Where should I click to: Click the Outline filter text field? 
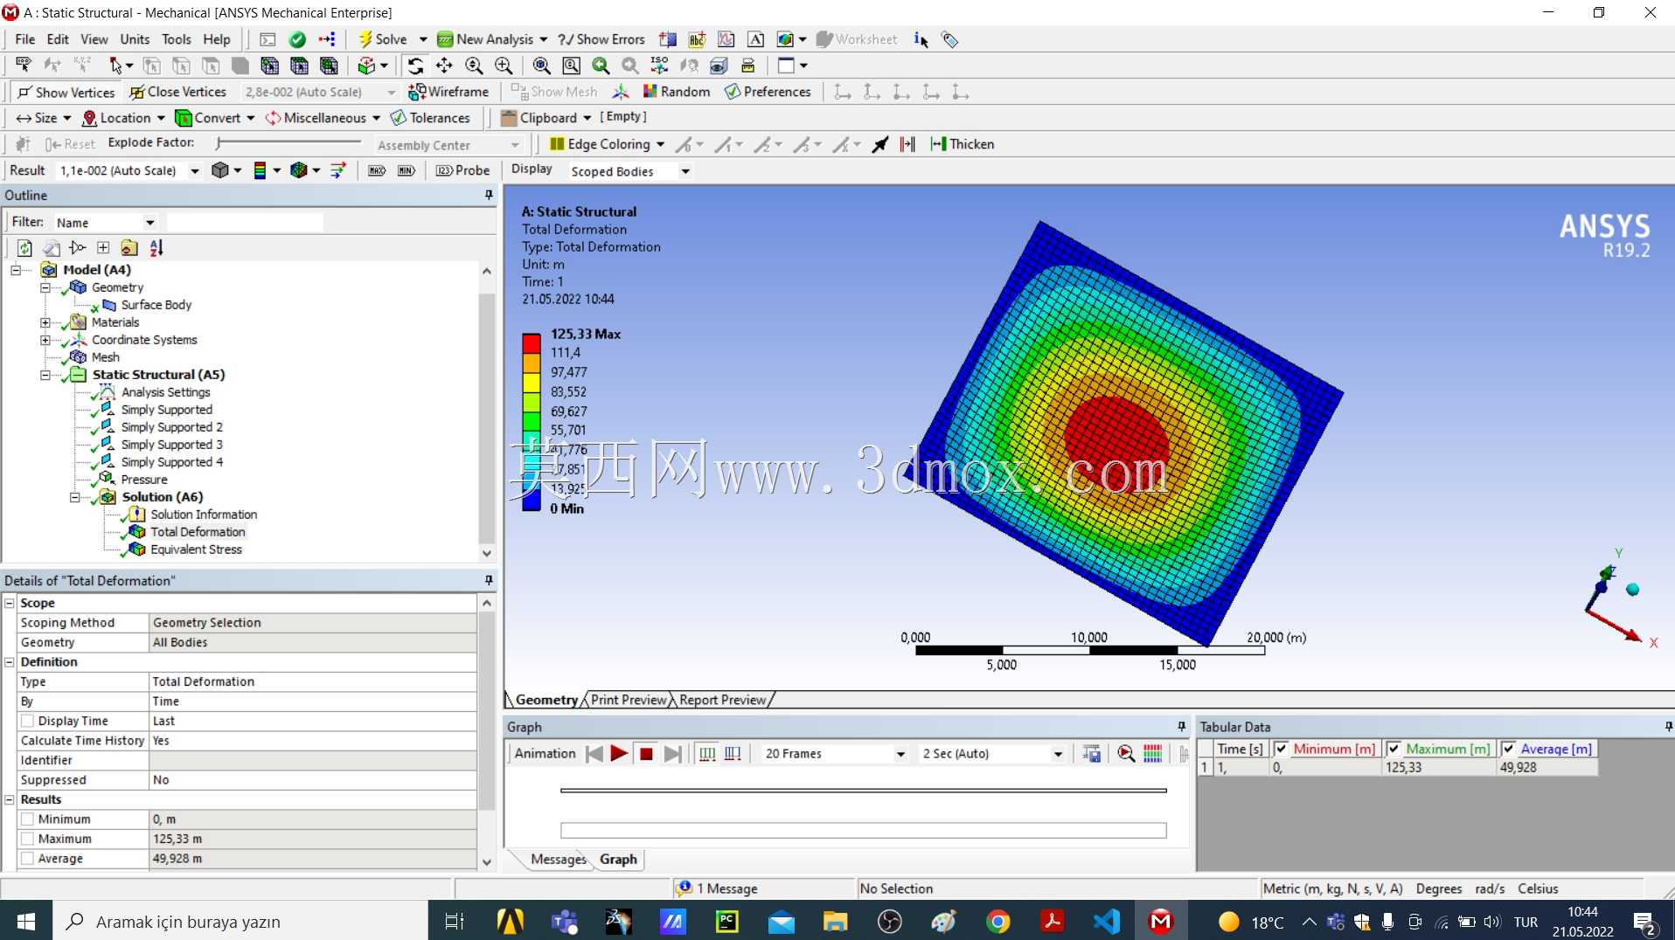click(x=245, y=223)
